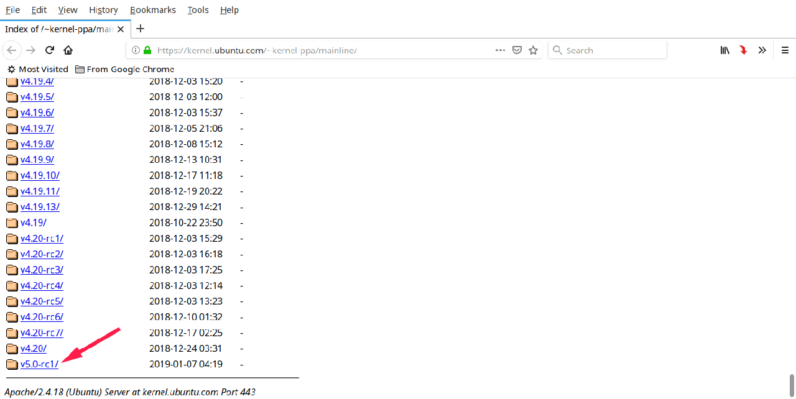The image size is (796, 399).
Task: Open the v5.0-rc1/ directory link
Action: tap(39, 364)
